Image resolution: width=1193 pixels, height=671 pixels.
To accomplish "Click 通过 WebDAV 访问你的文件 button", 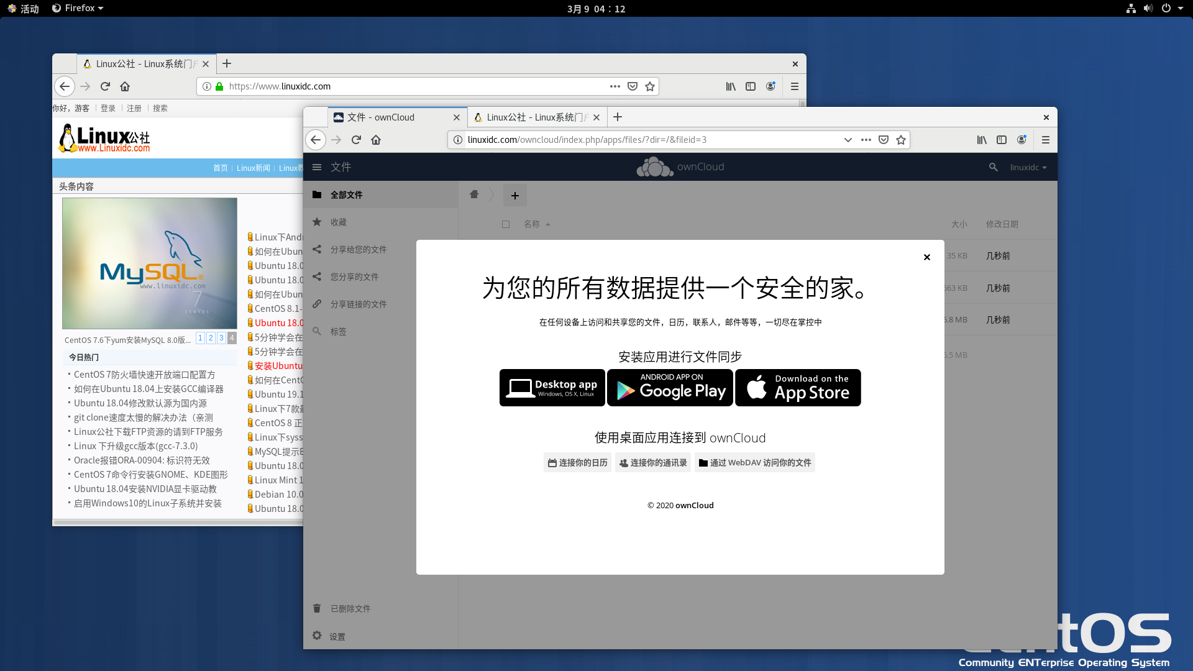I will [x=755, y=462].
